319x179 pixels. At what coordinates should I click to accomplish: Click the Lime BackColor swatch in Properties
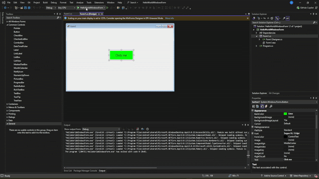click(285, 114)
